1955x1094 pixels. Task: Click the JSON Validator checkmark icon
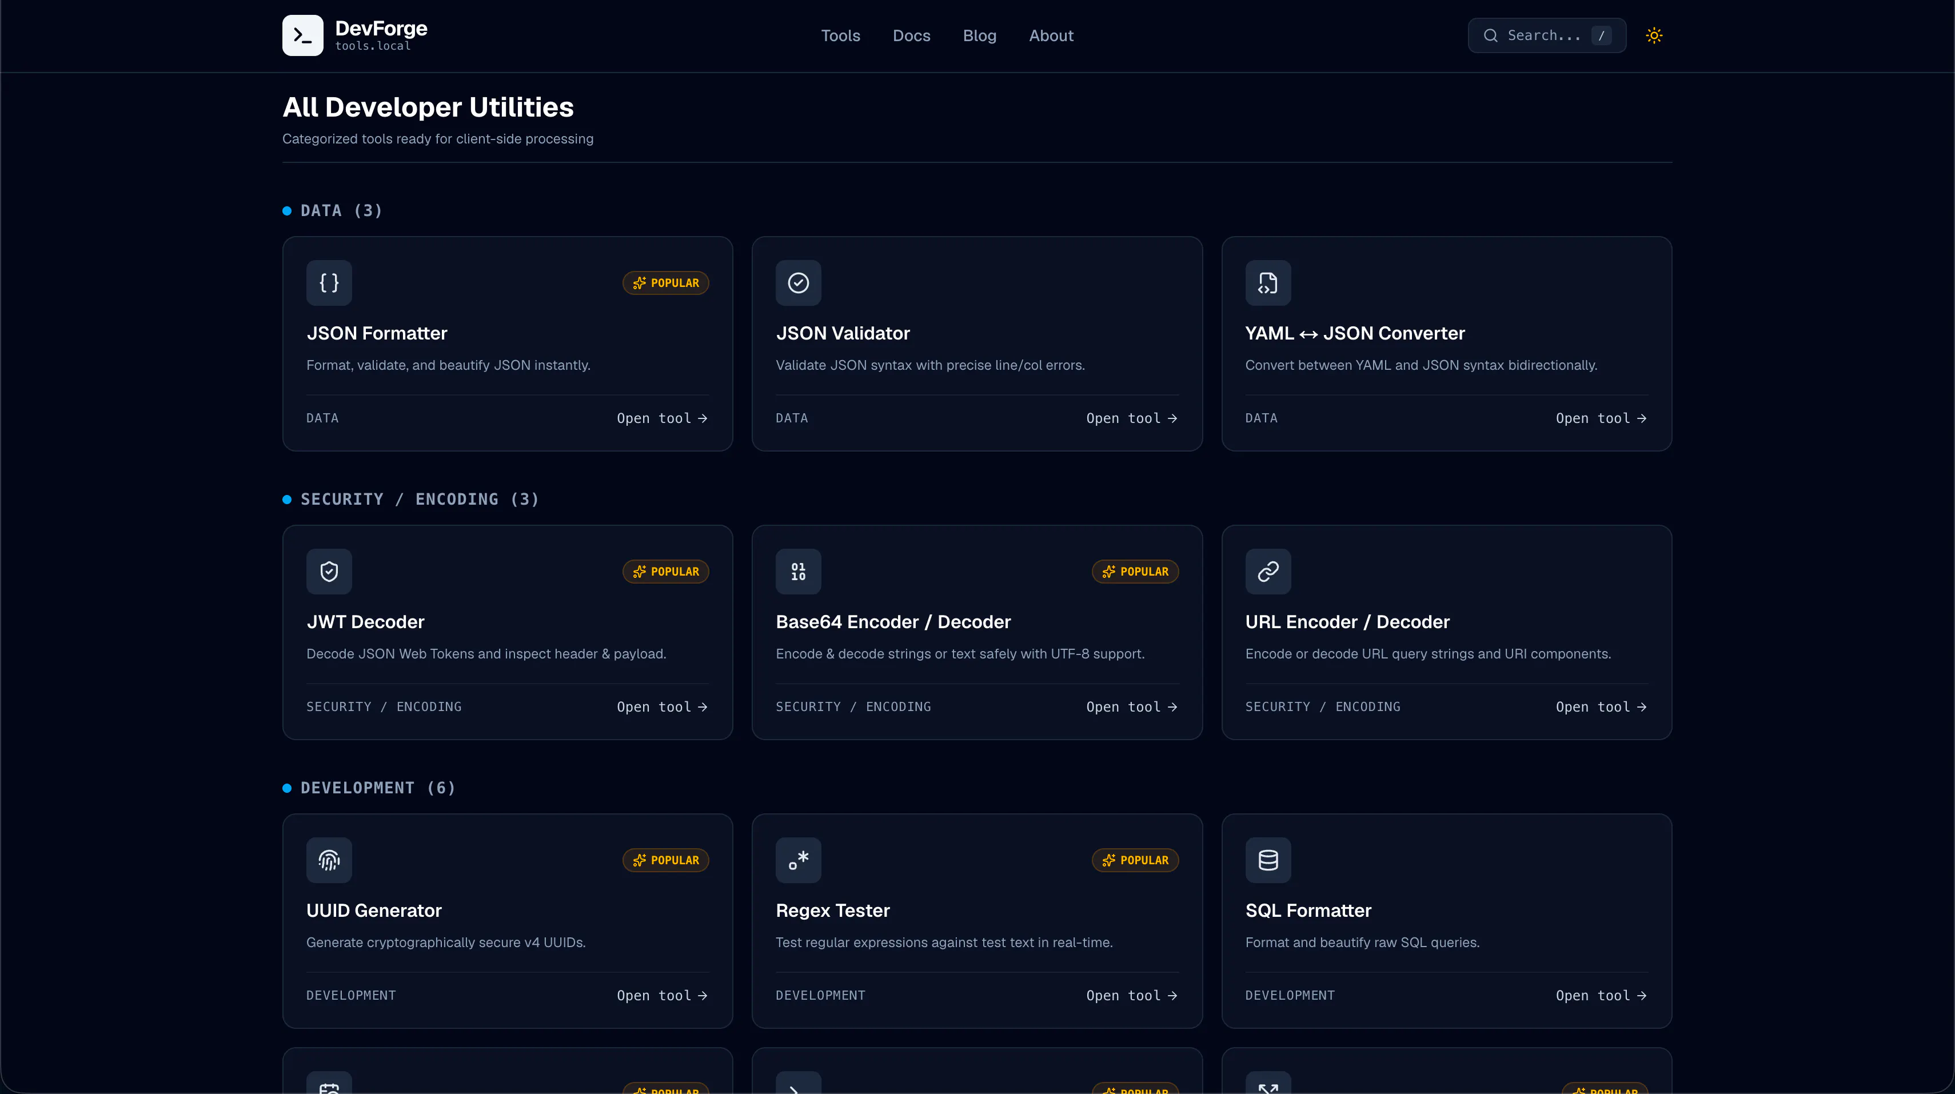pyautogui.click(x=797, y=283)
